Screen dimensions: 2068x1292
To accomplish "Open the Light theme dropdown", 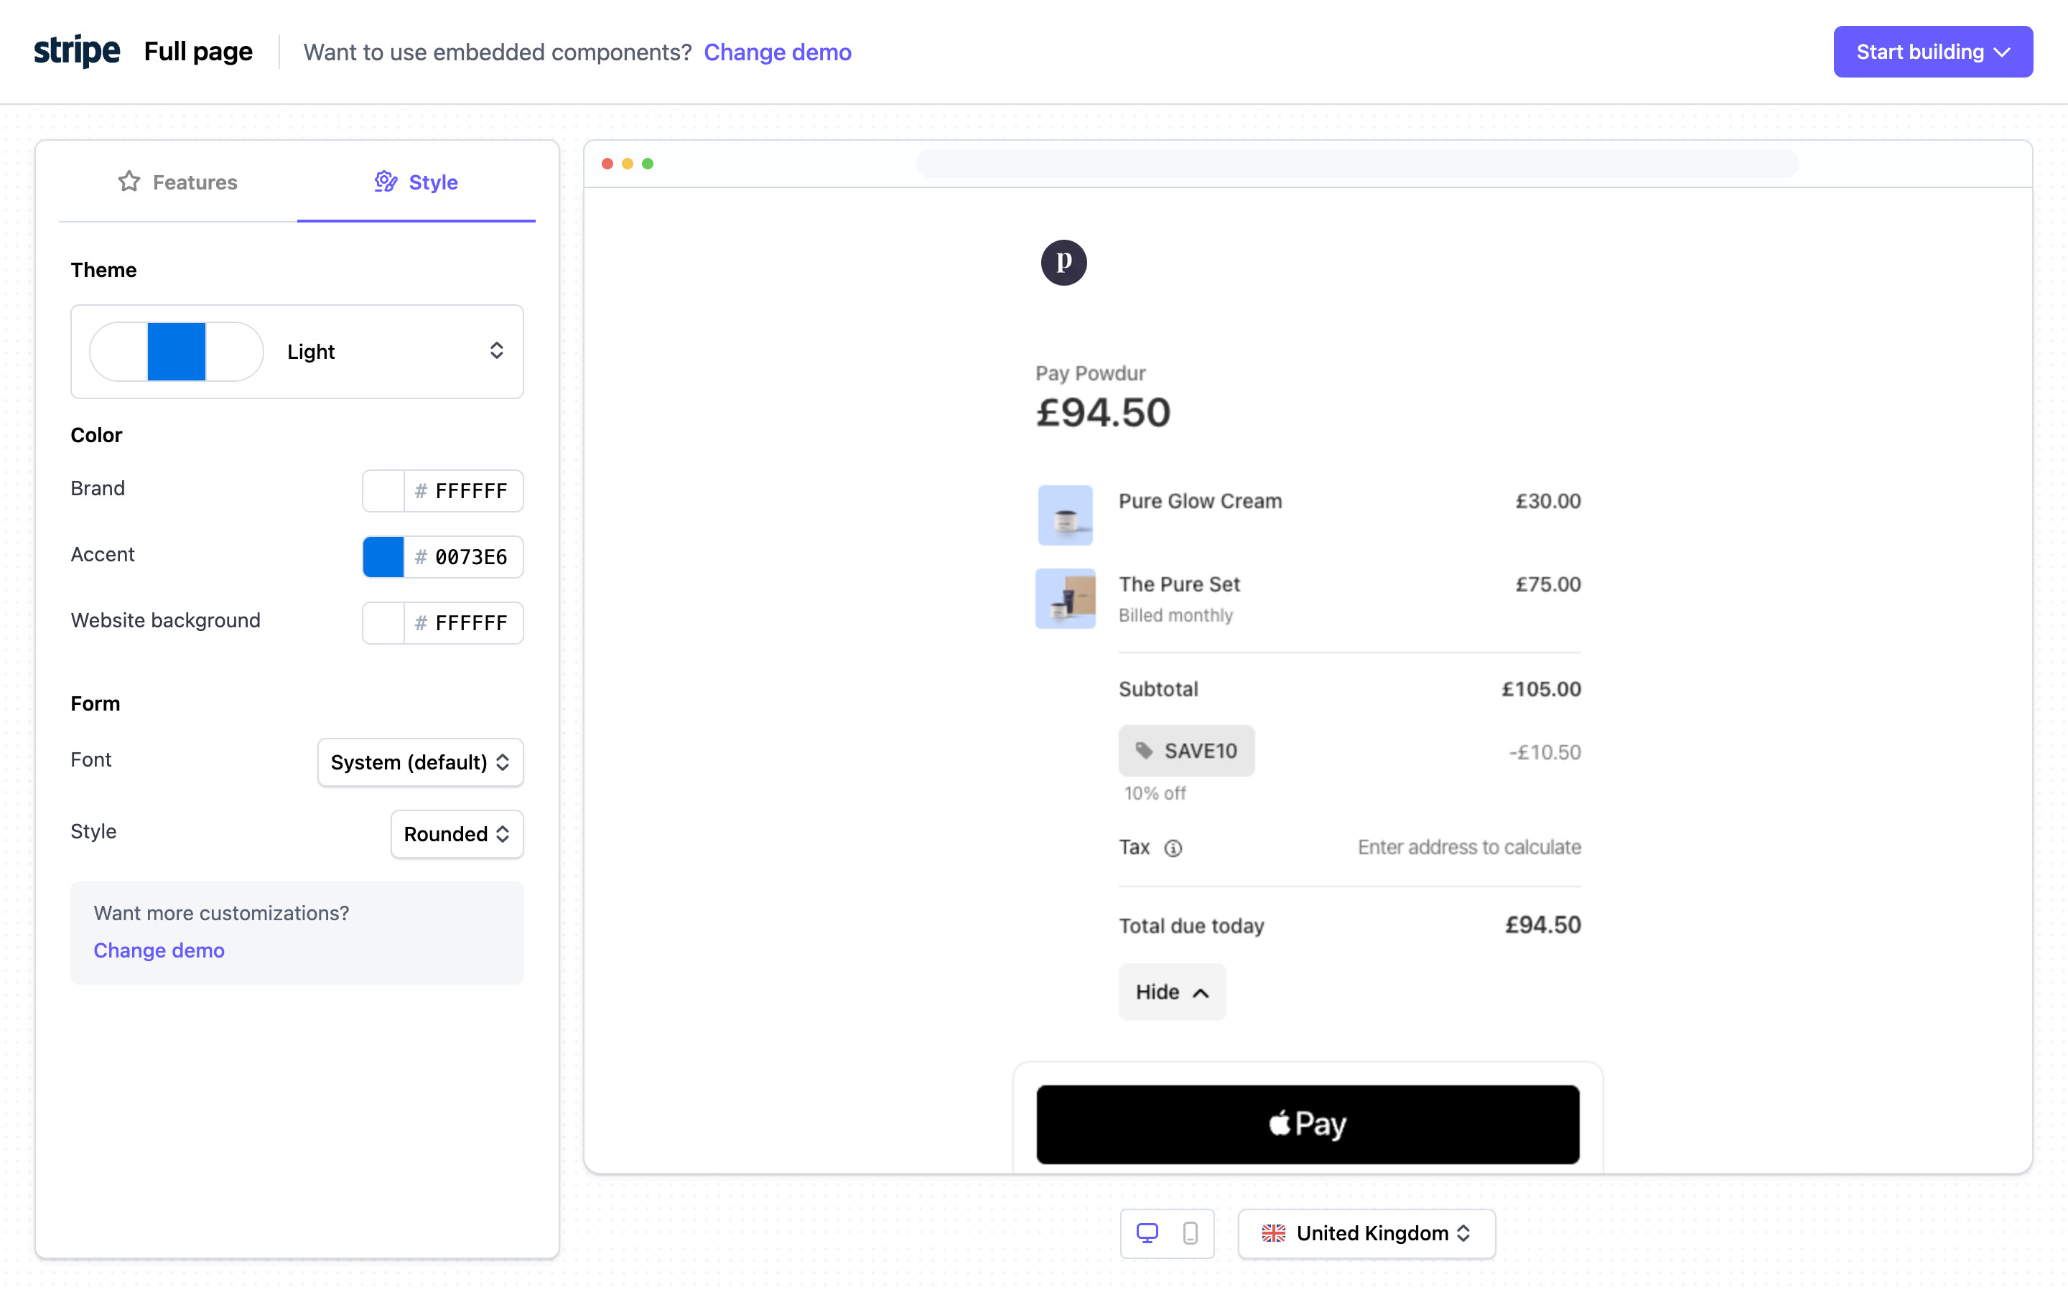I will [297, 351].
